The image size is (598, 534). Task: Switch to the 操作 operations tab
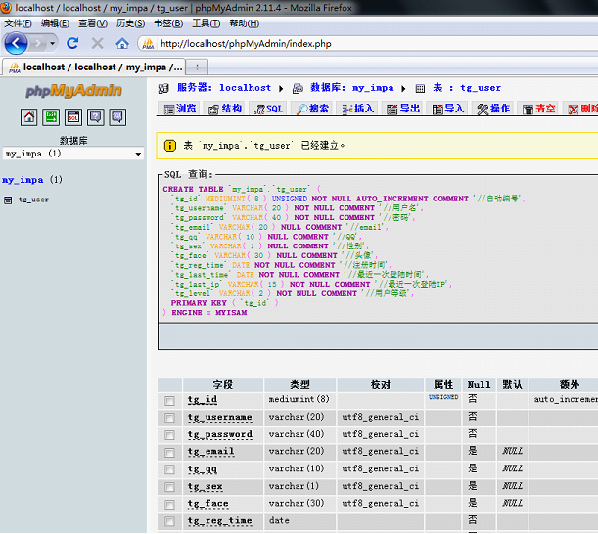[493, 109]
